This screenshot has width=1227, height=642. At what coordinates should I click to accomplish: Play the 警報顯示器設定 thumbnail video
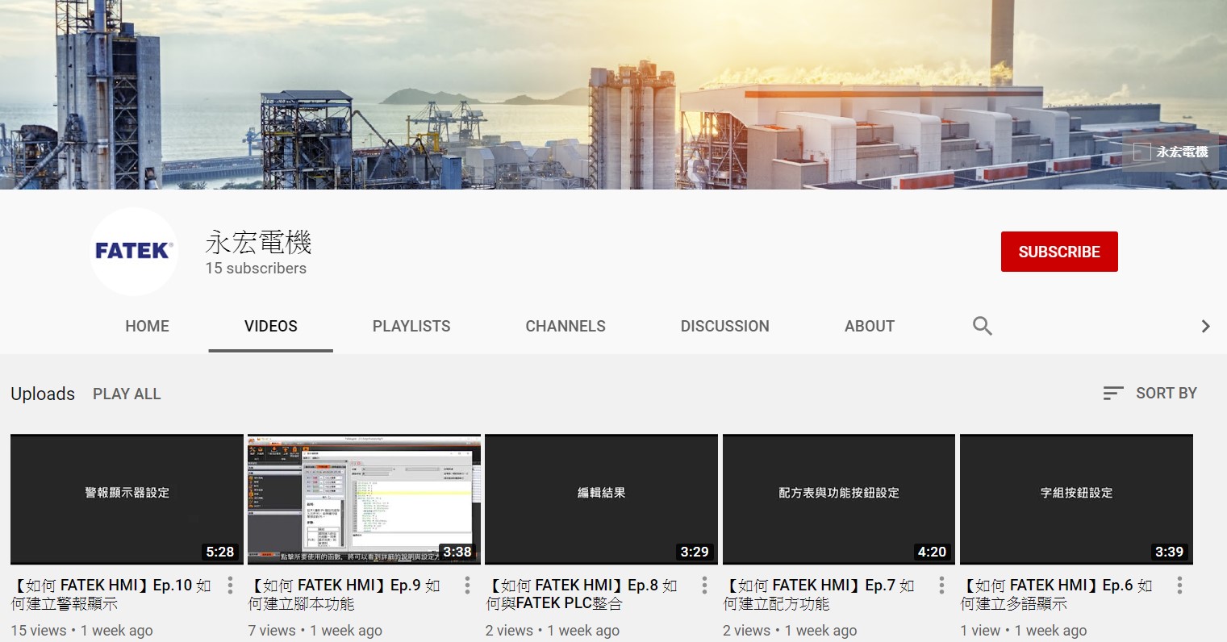pyautogui.click(x=127, y=499)
